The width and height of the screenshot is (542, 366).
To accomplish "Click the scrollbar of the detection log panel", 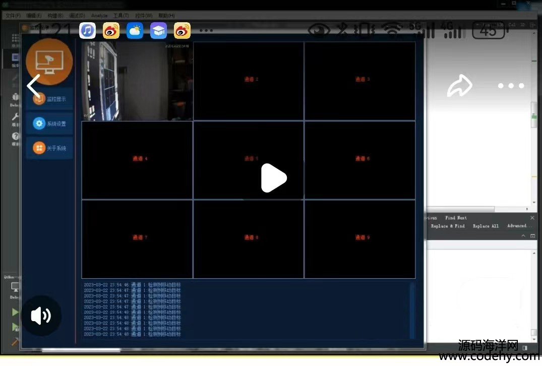I will coord(412,311).
